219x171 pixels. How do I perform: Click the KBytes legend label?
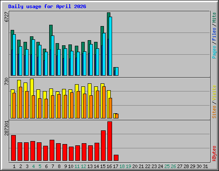click(x=214, y=153)
